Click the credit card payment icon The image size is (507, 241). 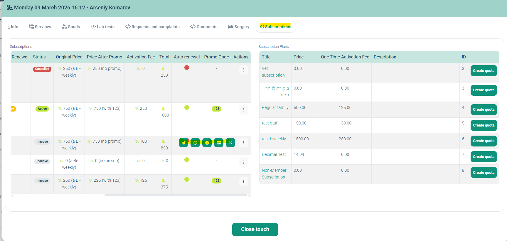(x=219, y=143)
